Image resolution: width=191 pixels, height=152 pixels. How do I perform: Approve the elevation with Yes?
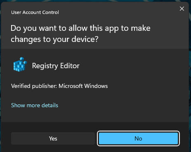point(53,138)
